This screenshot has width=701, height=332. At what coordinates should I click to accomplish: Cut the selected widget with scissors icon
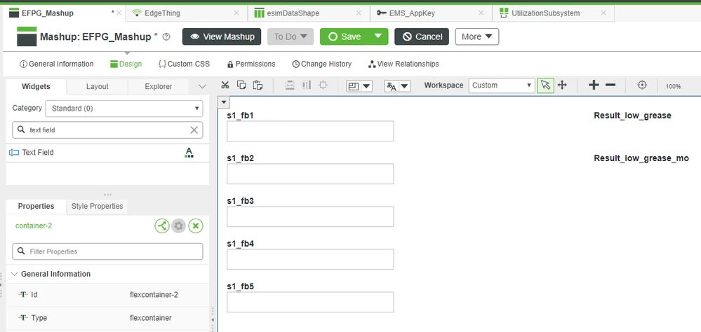[x=225, y=85]
